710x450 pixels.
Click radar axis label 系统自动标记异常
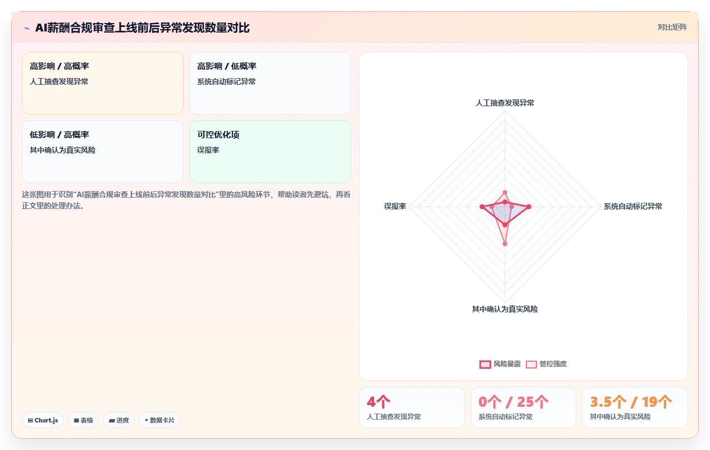633,206
